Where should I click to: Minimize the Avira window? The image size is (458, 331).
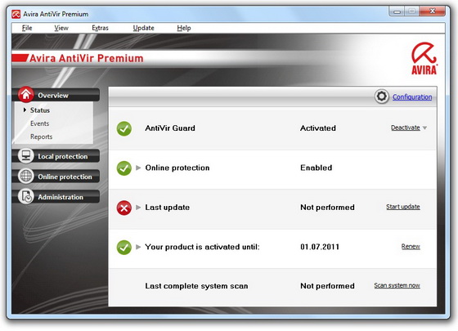click(x=397, y=11)
